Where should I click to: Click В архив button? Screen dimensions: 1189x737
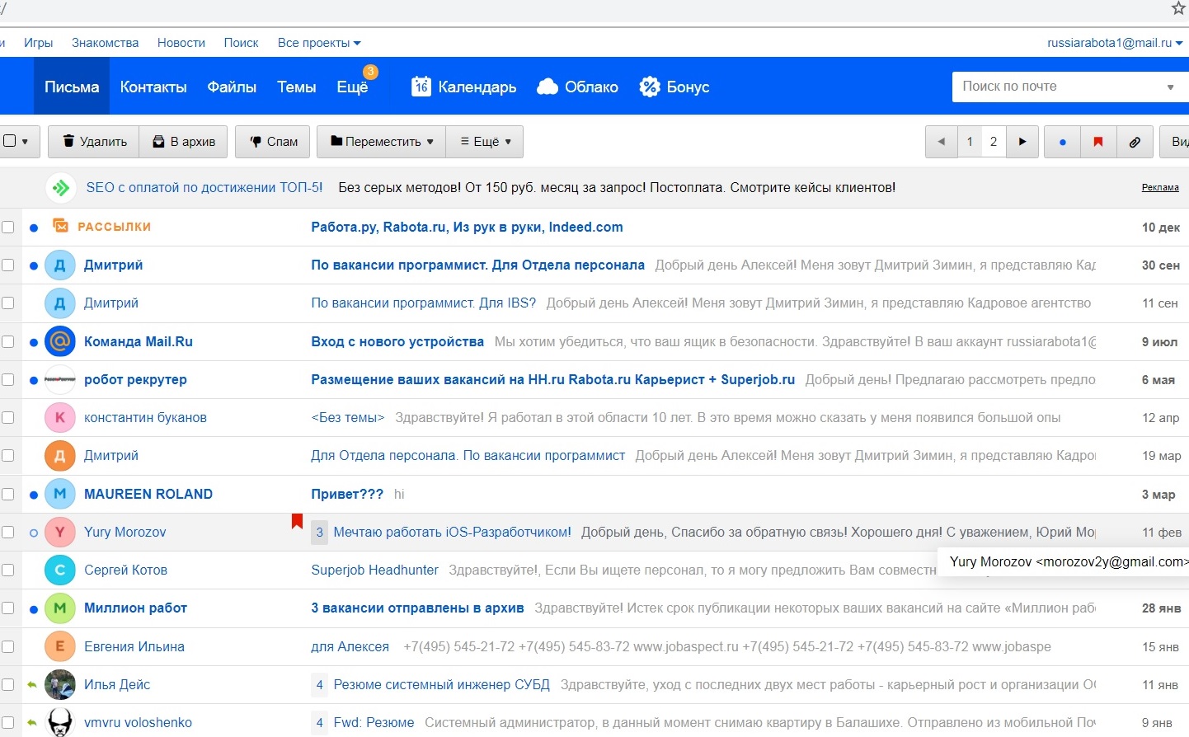[x=184, y=142]
